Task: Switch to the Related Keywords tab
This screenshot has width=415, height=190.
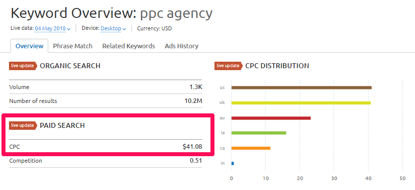Action: click(128, 46)
